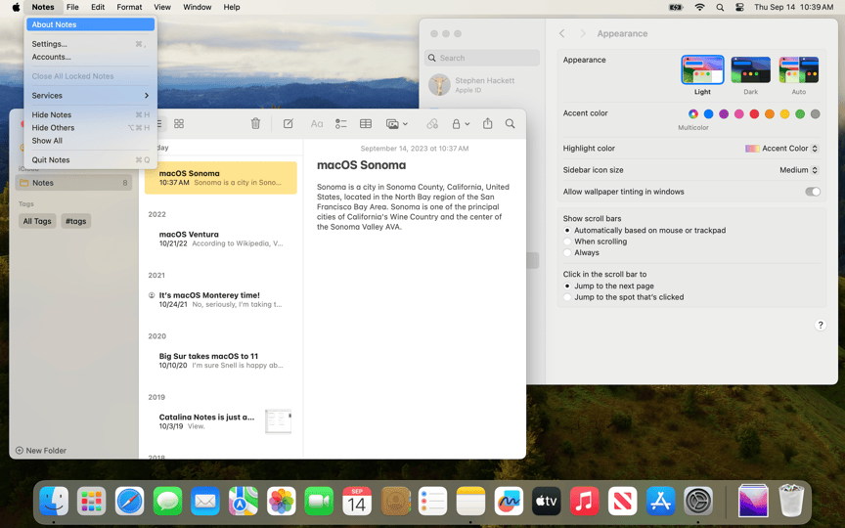Open Reminders from the Dock

coord(432,501)
